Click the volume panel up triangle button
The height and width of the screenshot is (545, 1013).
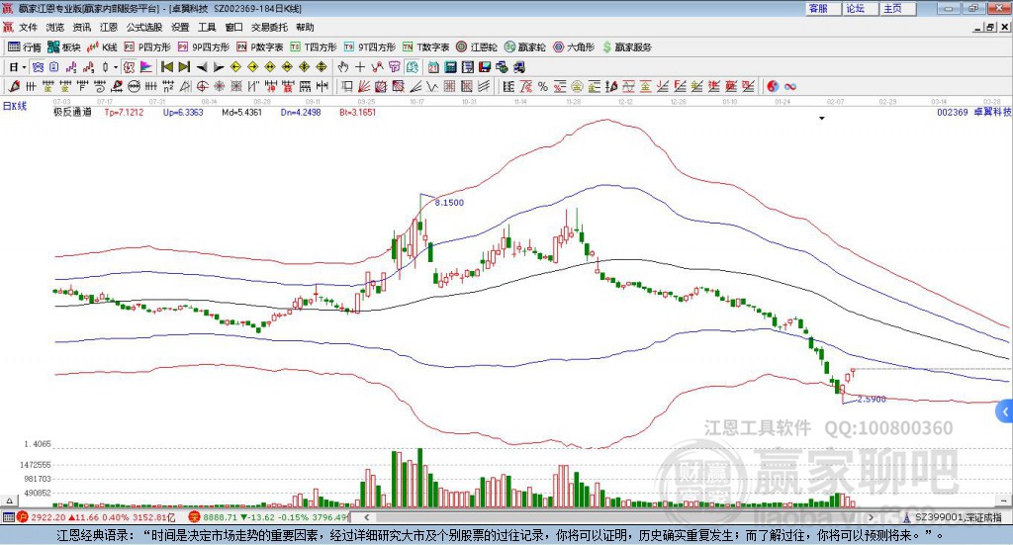click(9, 500)
